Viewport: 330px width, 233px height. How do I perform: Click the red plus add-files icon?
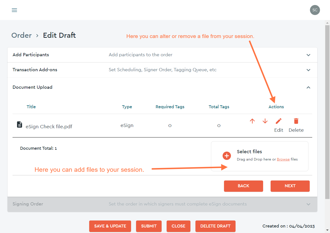pos(227,156)
